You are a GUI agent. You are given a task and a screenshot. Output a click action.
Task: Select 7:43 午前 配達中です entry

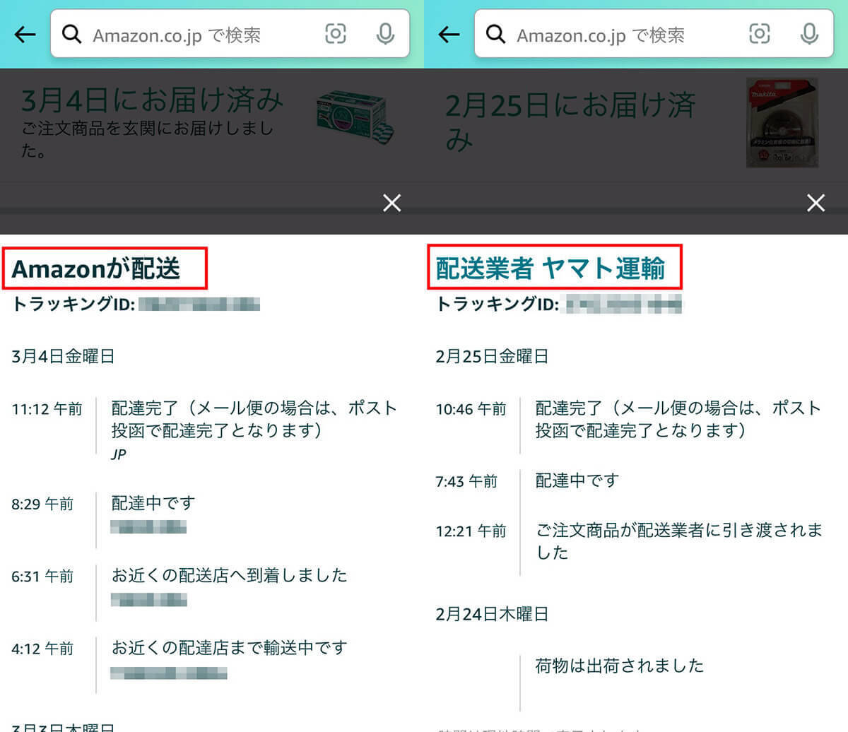coord(528,481)
